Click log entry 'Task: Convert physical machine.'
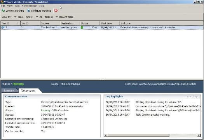The height and width of the screenshot is (140, 204). (153, 114)
